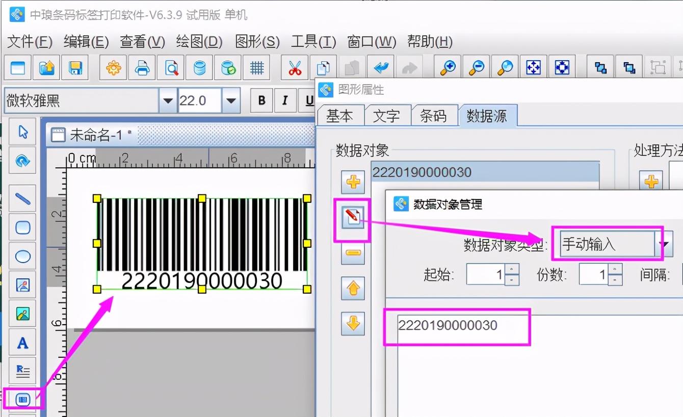
Task: Switch to the 数据源 tab
Action: pyautogui.click(x=487, y=115)
